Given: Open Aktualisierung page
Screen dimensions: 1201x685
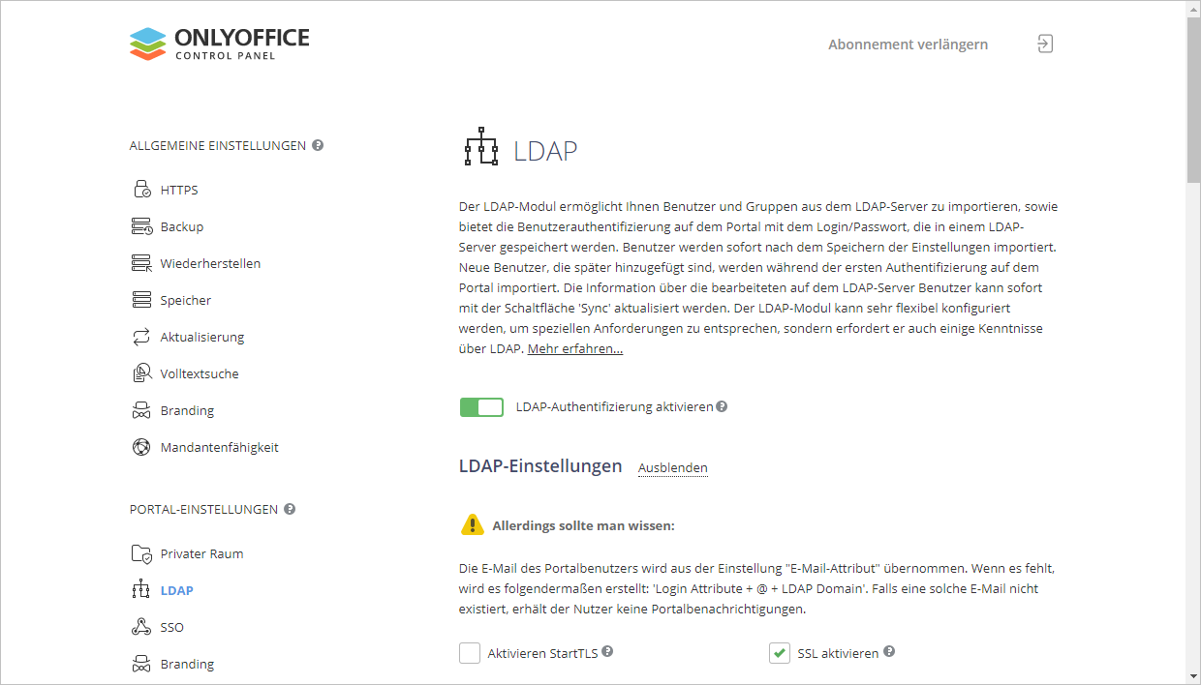Looking at the screenshot, I should pyautogui.click(x=202, y=337).
